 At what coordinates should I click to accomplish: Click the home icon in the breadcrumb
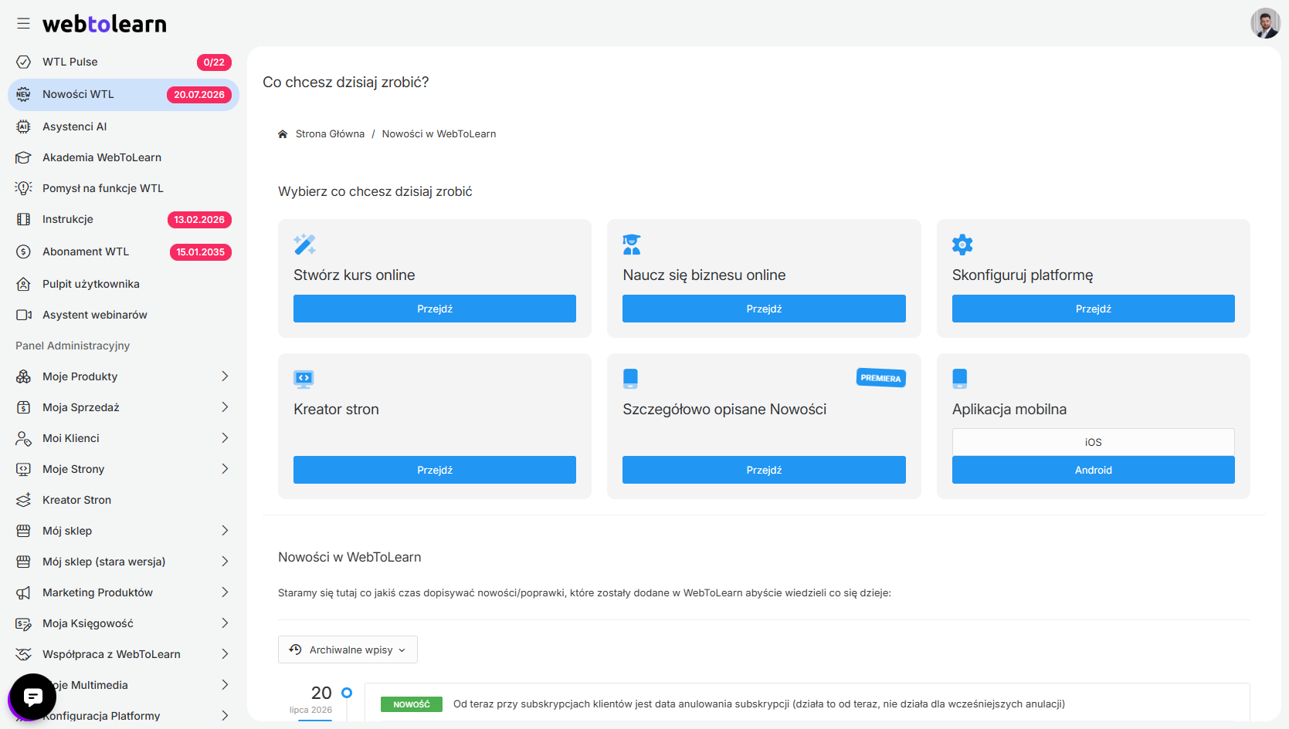pyautogui.click(x=283, y=134)
